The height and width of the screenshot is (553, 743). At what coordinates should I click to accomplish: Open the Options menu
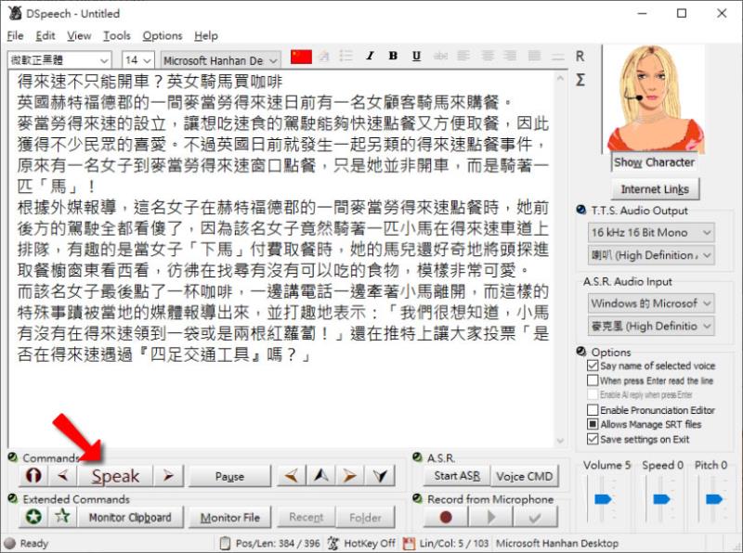coord(163,36)
